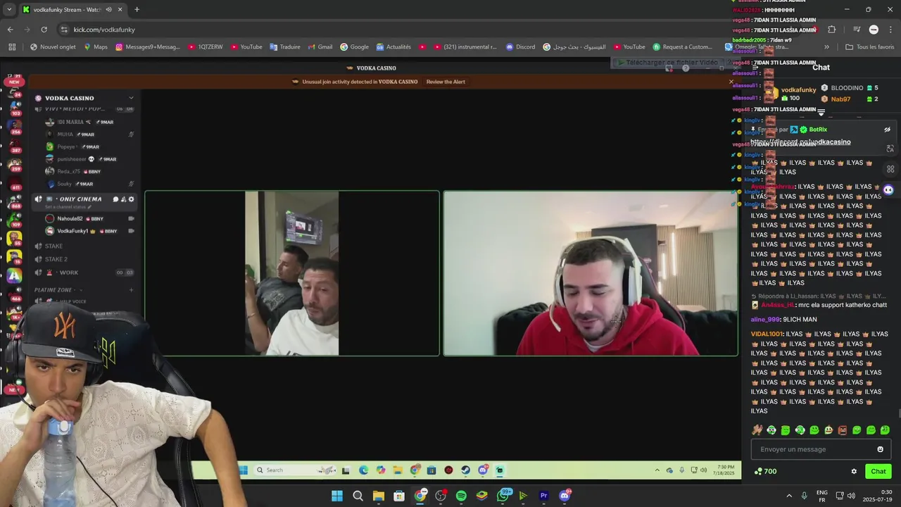
Task: Open the Nouvel onglet bookmark
Action: click(52, 47)
